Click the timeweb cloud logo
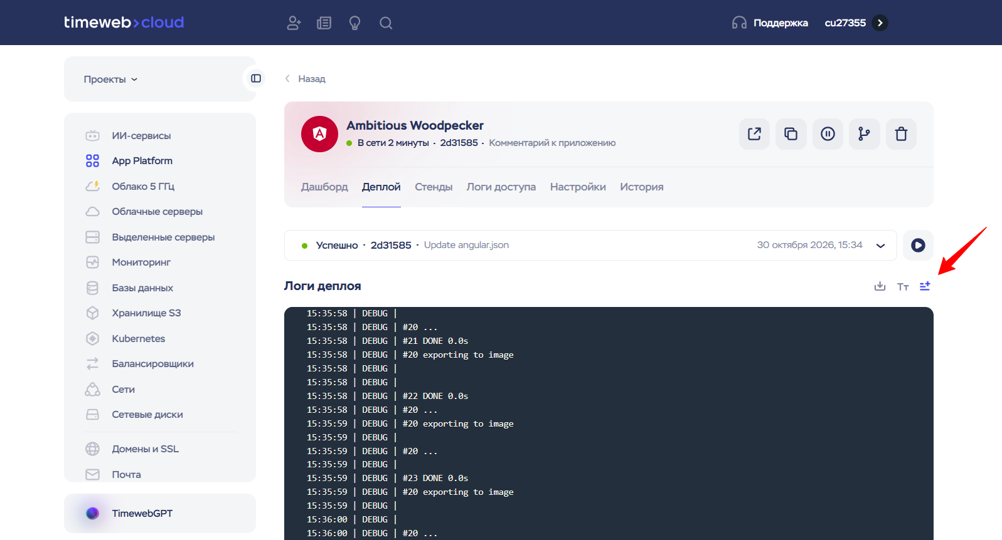The width and height of the screenshot is (1002, 540). [x=124, y=23]
